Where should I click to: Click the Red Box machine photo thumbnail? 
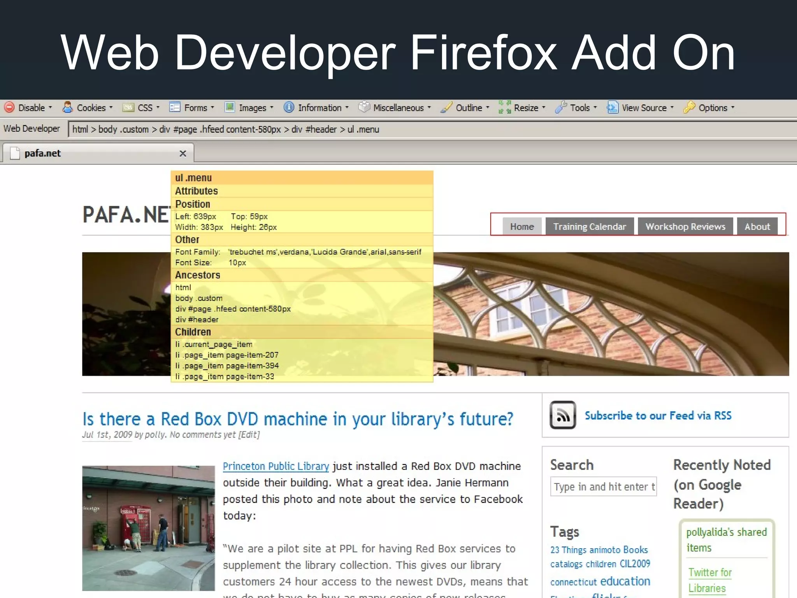pos(148,528)
